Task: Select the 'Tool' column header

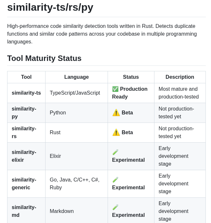Action: point(26,77)
